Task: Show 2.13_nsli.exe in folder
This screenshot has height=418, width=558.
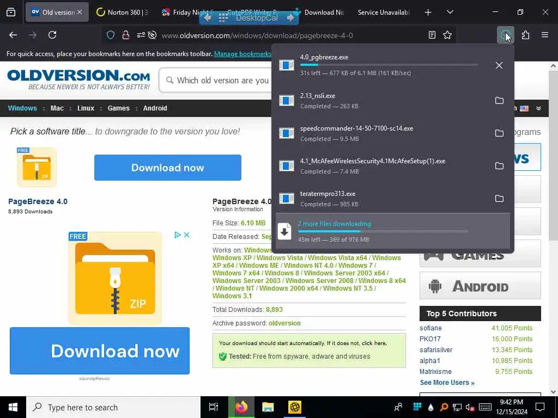Action: (499, 101)
